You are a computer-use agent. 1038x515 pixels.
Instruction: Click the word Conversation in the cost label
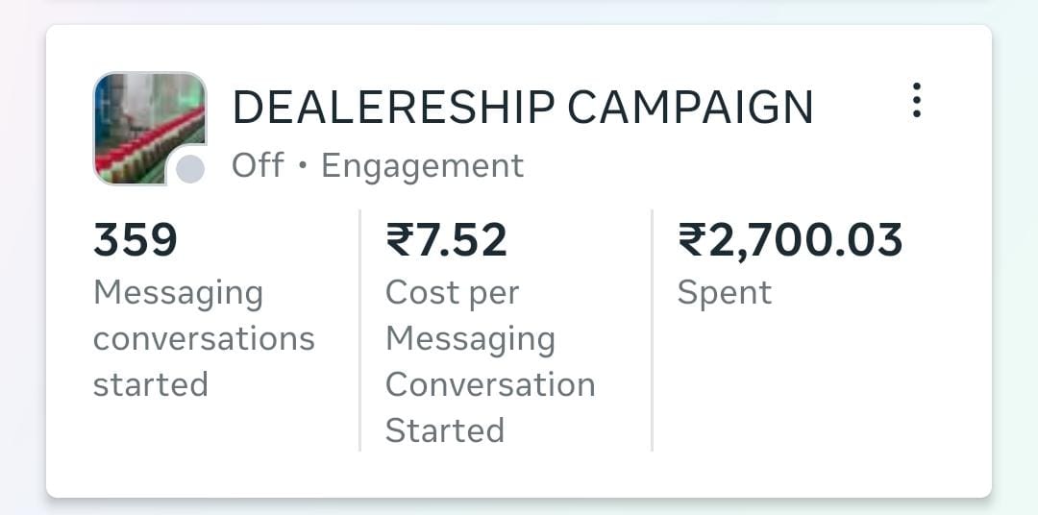489,384
